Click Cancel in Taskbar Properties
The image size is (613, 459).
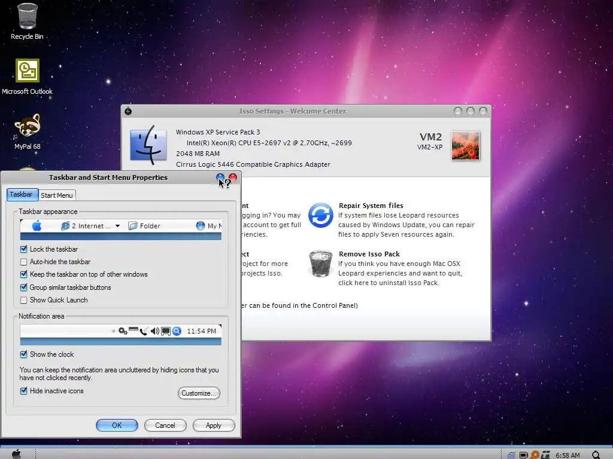point(165,426)
